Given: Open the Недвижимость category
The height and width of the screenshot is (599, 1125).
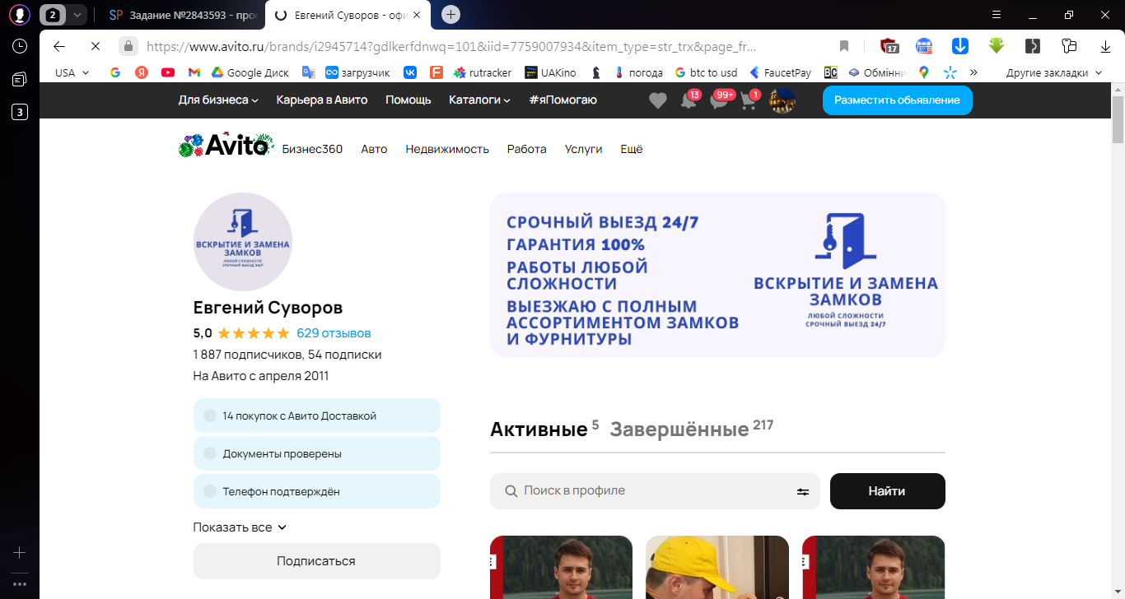Looking at the screenshot, I should click(447, 149).
